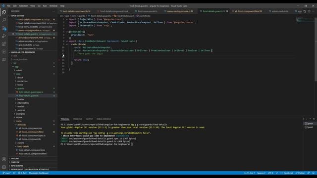The width and height of the screenshot is (317, 178).
Task: Open the View menu
Action: click(33, 6)
